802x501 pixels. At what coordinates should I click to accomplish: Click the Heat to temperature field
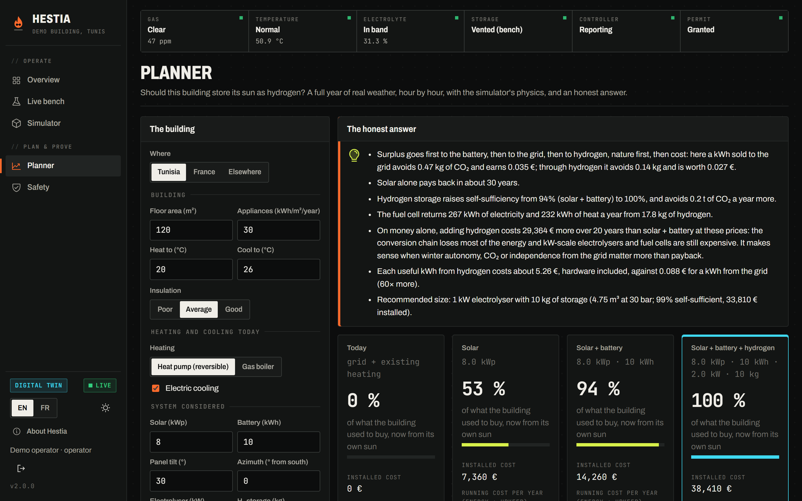coord(191,269)
